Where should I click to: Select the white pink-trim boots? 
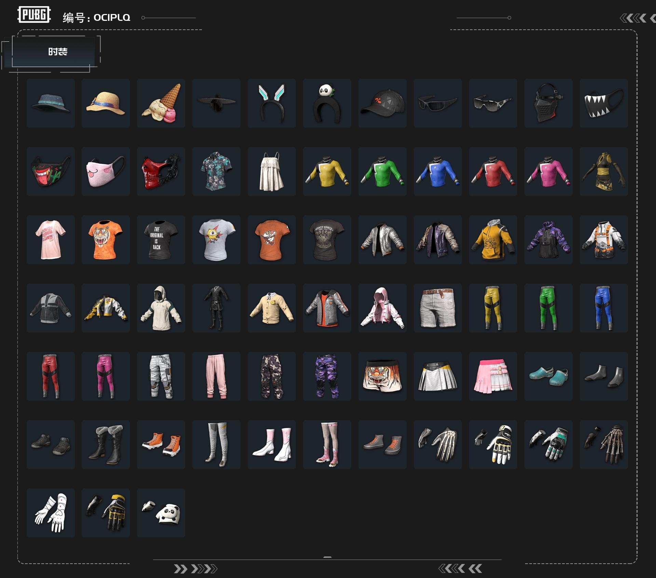pos(272,445)
